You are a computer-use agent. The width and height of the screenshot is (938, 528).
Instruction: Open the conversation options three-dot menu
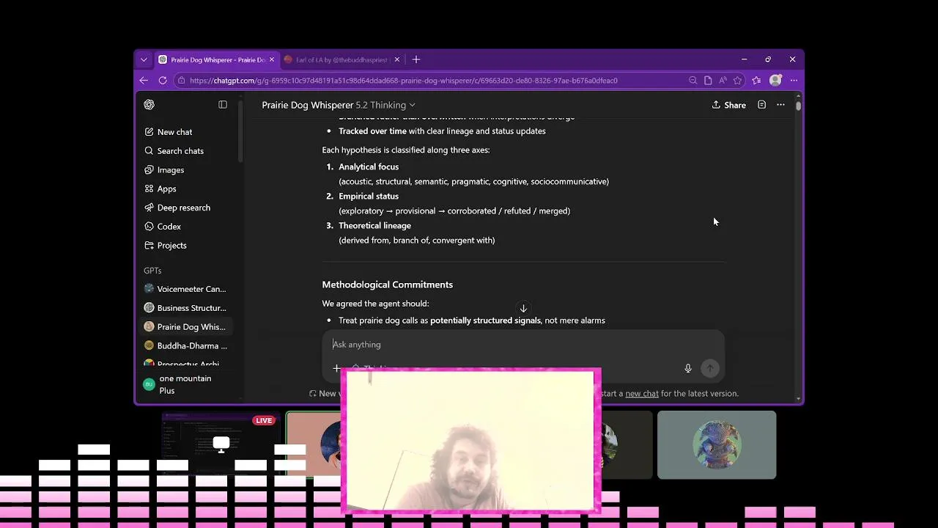point(780,105)
